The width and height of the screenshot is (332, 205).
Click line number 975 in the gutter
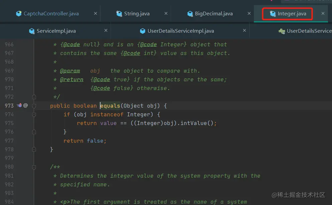click(x=9, y=123)
